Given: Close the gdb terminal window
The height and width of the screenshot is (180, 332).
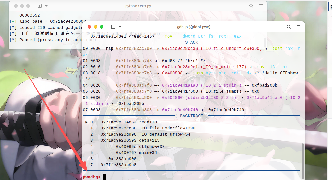Looking at the screenshot, I should pos(89,27).
